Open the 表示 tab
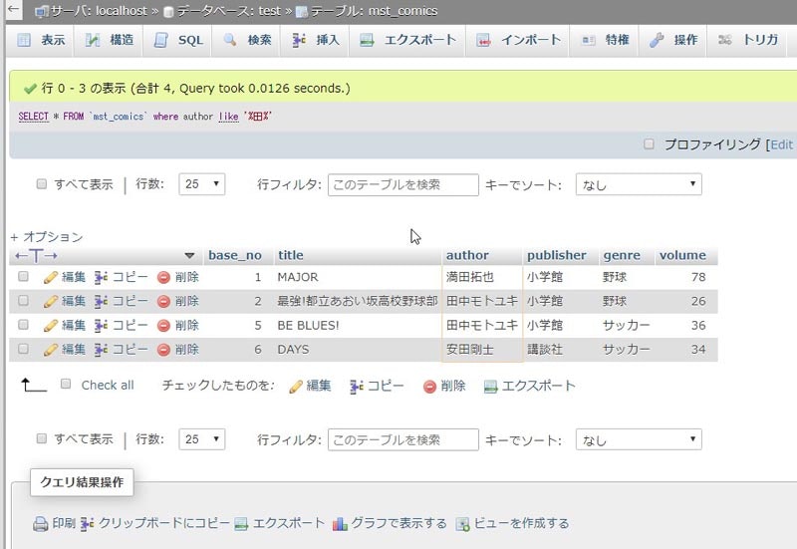797x549 pixels. pyautogui.click(x=41, y=40)
